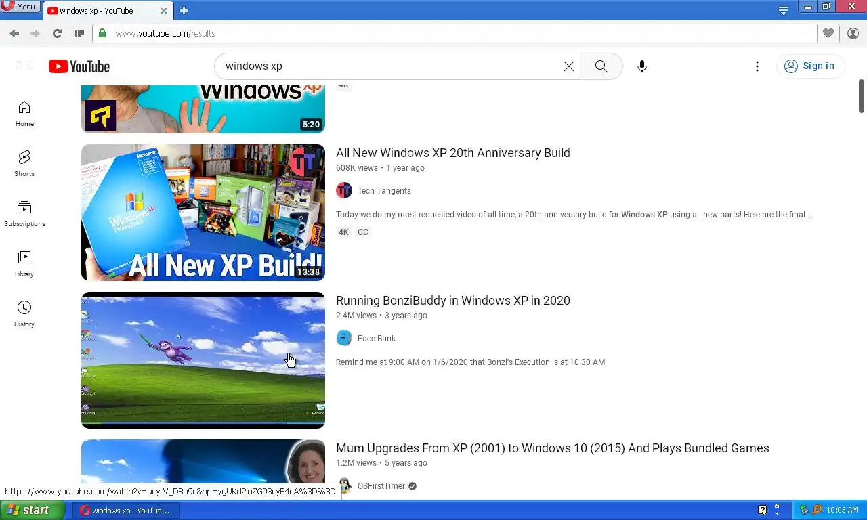
Task: Open History in the sidebar
Action: (x=24, y=314)
